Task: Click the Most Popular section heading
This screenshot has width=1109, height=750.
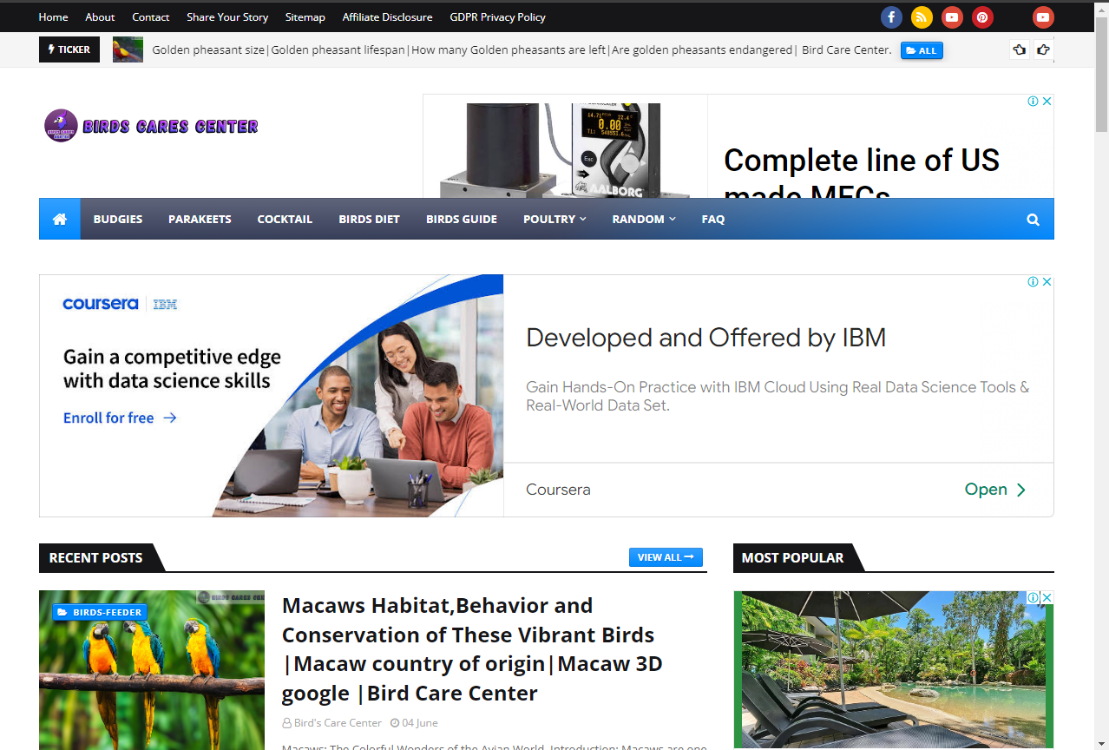Action: point(792,557)
